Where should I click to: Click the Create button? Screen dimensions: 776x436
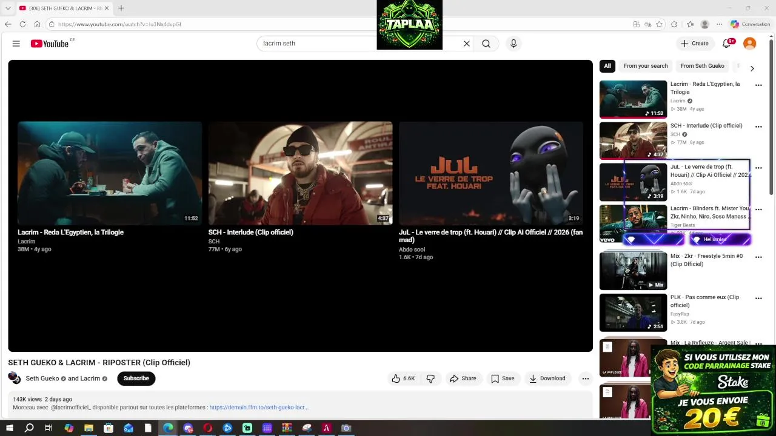click(x=695, y=44)
